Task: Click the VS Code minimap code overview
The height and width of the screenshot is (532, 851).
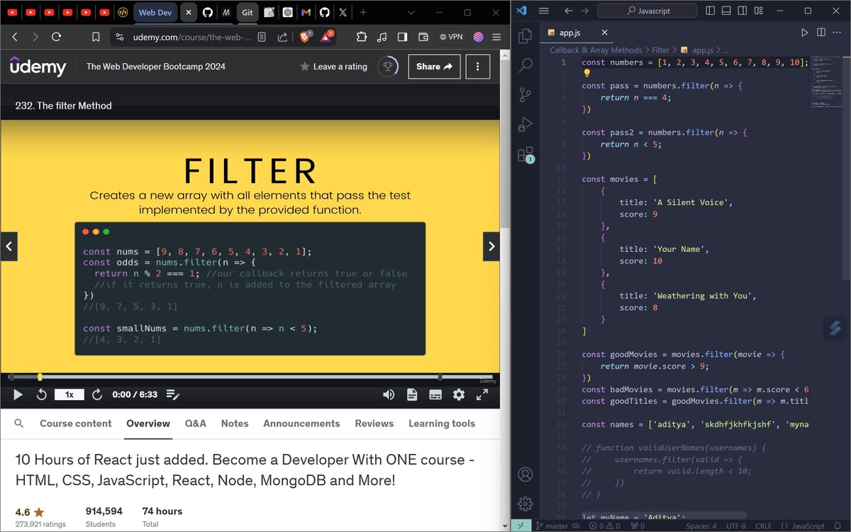Action: (x=827, y=82)
